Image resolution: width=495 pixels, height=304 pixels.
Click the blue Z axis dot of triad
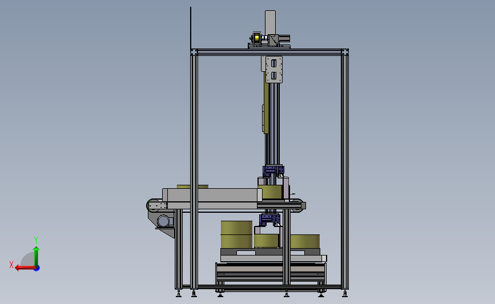(37, 269)
